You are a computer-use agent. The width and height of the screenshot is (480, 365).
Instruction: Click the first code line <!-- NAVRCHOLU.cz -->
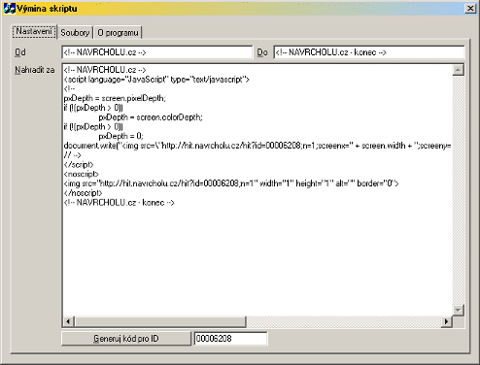pos(105,70)
